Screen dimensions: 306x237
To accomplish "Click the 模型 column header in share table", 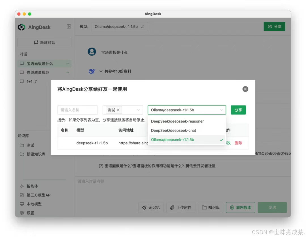I will point(80,130).
